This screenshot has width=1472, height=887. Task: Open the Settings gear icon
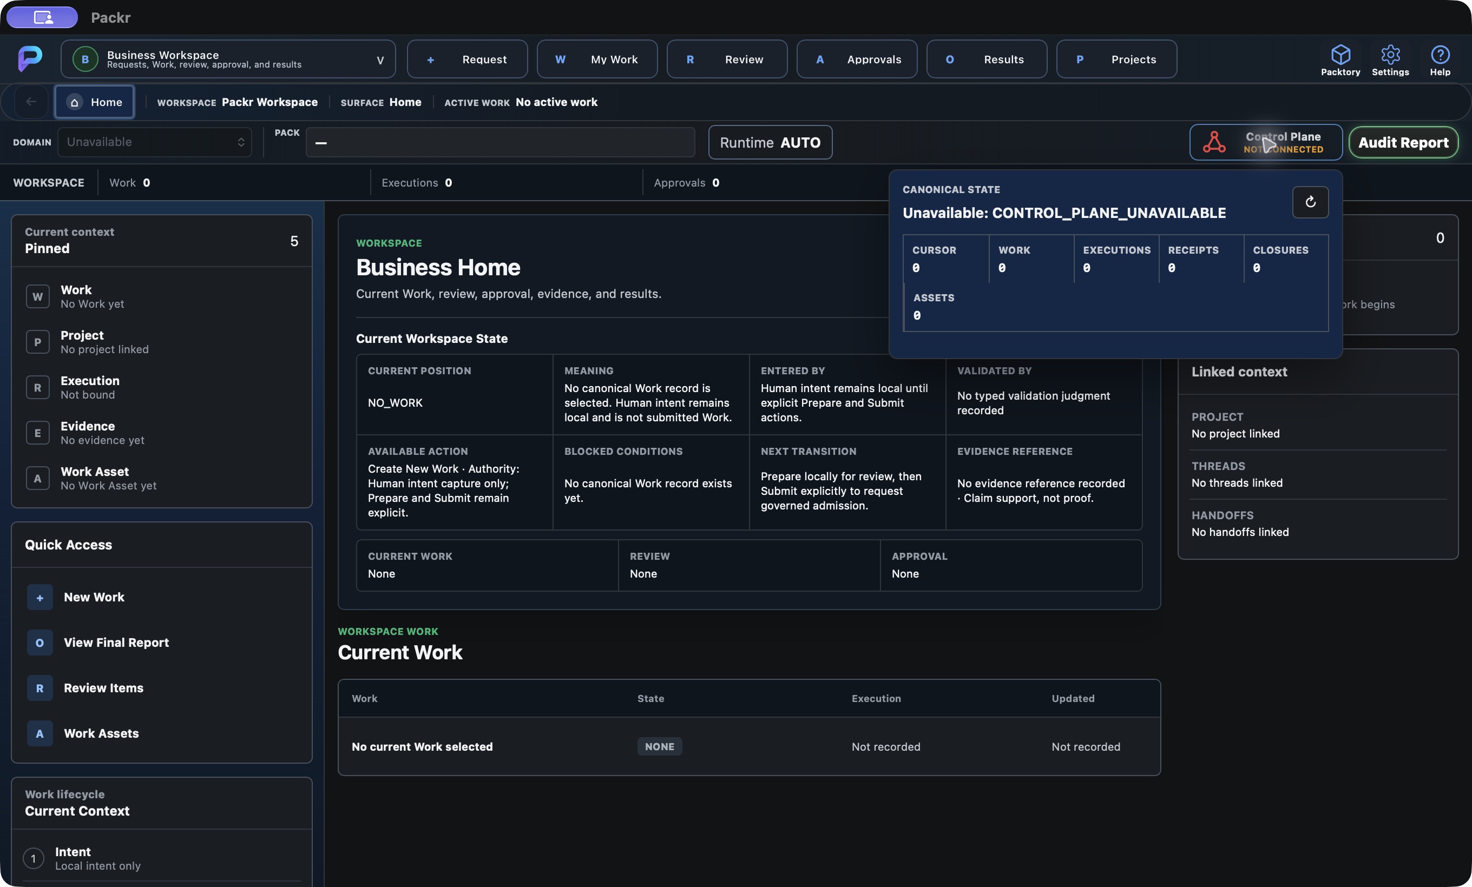click(x=1390, y=54)
